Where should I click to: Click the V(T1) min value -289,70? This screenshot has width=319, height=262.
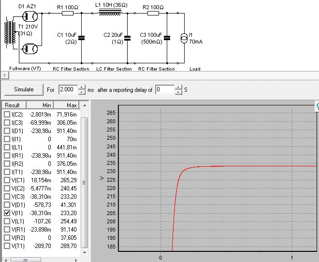tap(42, 246)
